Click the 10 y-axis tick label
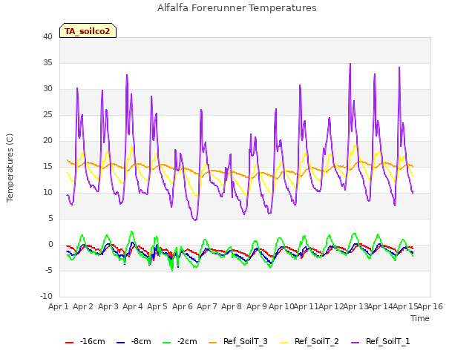 (x=47, y=193)
